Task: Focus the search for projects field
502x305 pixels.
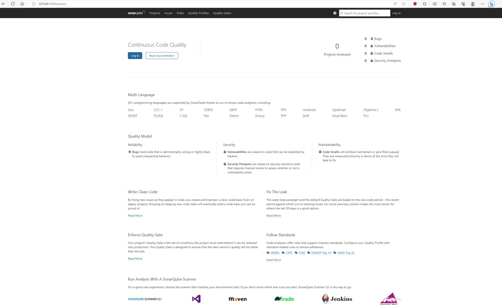Action: [365, 13]
